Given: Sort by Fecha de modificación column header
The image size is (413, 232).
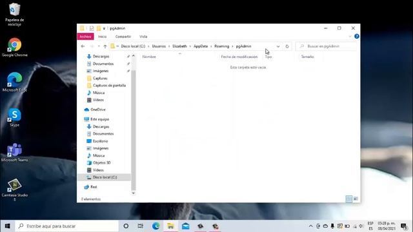Looking at the screenshot, I should (x=239, y=57).
